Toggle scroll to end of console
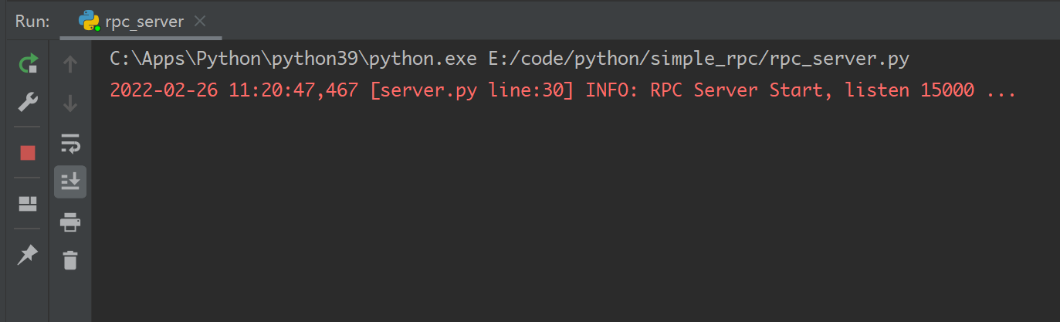Image resolution: width=1060 pixels, height=322 pixels. pyautogui.click(x=70, y=181)
